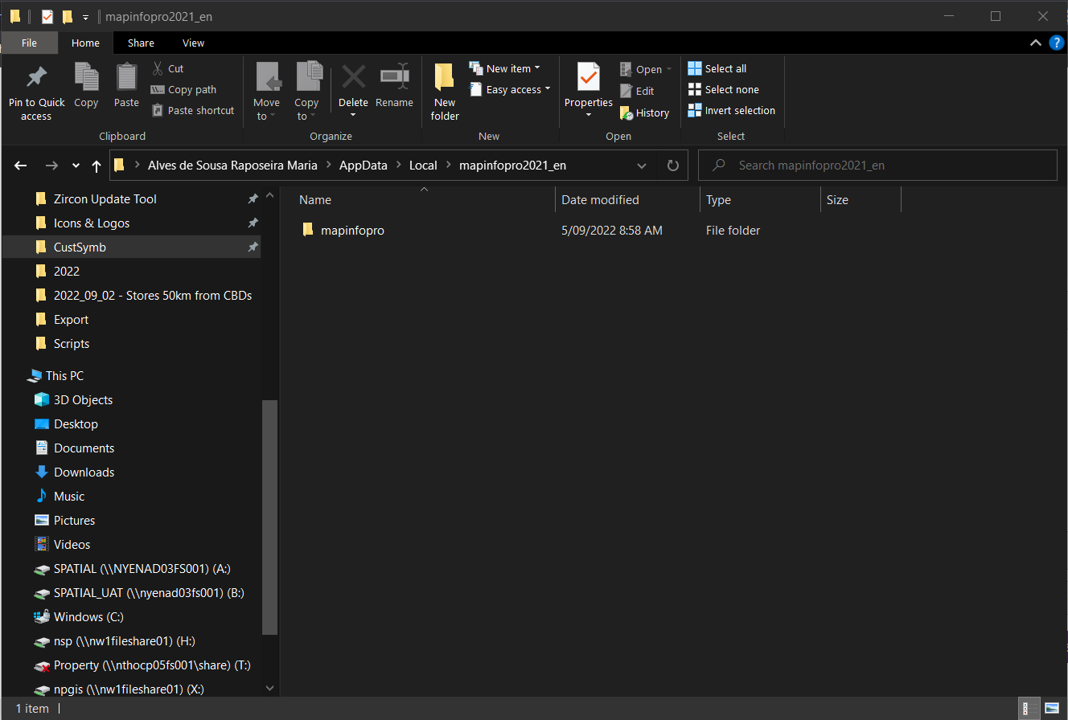Show file History
This screenshot has width=1068, height=720.
point(644,113)
